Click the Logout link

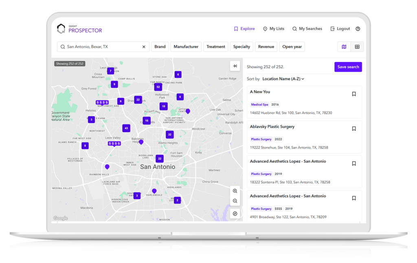coord(340,28)
